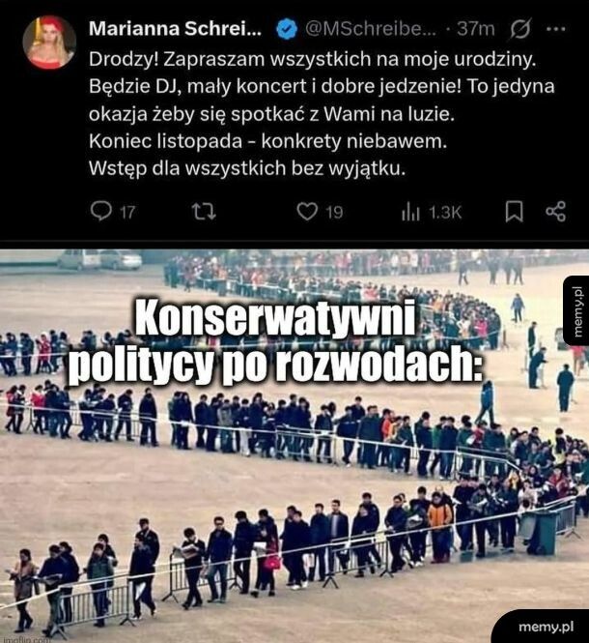Click the reply count 17

pos(127,213)
